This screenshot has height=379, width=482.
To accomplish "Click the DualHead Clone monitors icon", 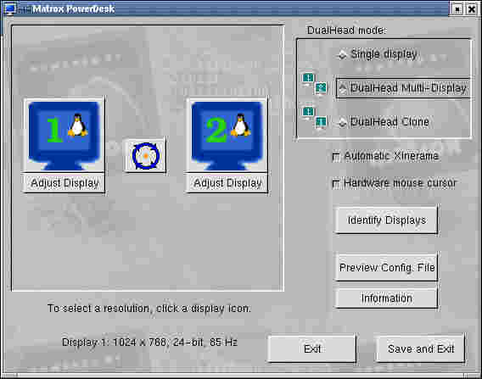I will pyautogui.click(x=315, y=118).
